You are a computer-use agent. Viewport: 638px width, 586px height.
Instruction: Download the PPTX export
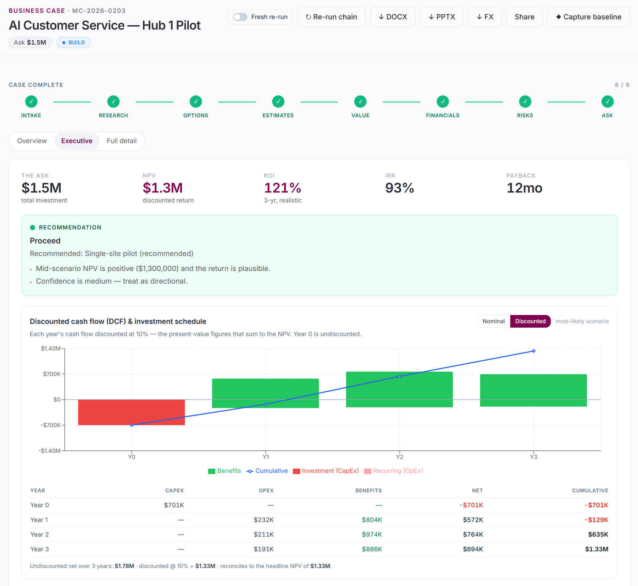(x=441, y=17)
